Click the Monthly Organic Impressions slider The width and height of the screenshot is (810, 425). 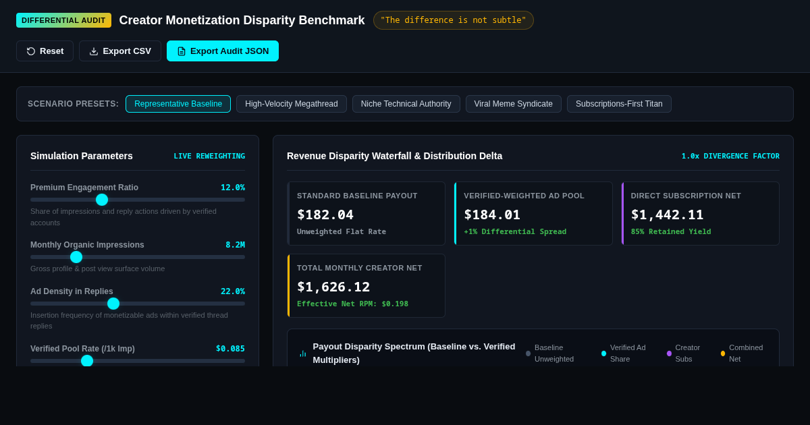138,257
